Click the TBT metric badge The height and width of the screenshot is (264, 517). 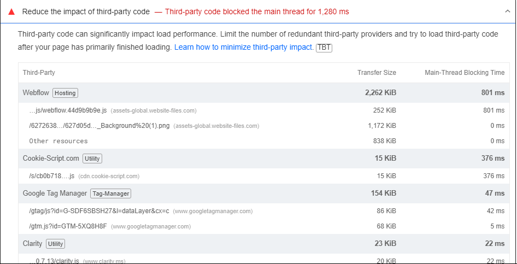tap(324, 48)
